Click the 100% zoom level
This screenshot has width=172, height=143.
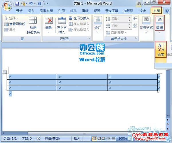[123, 138]
